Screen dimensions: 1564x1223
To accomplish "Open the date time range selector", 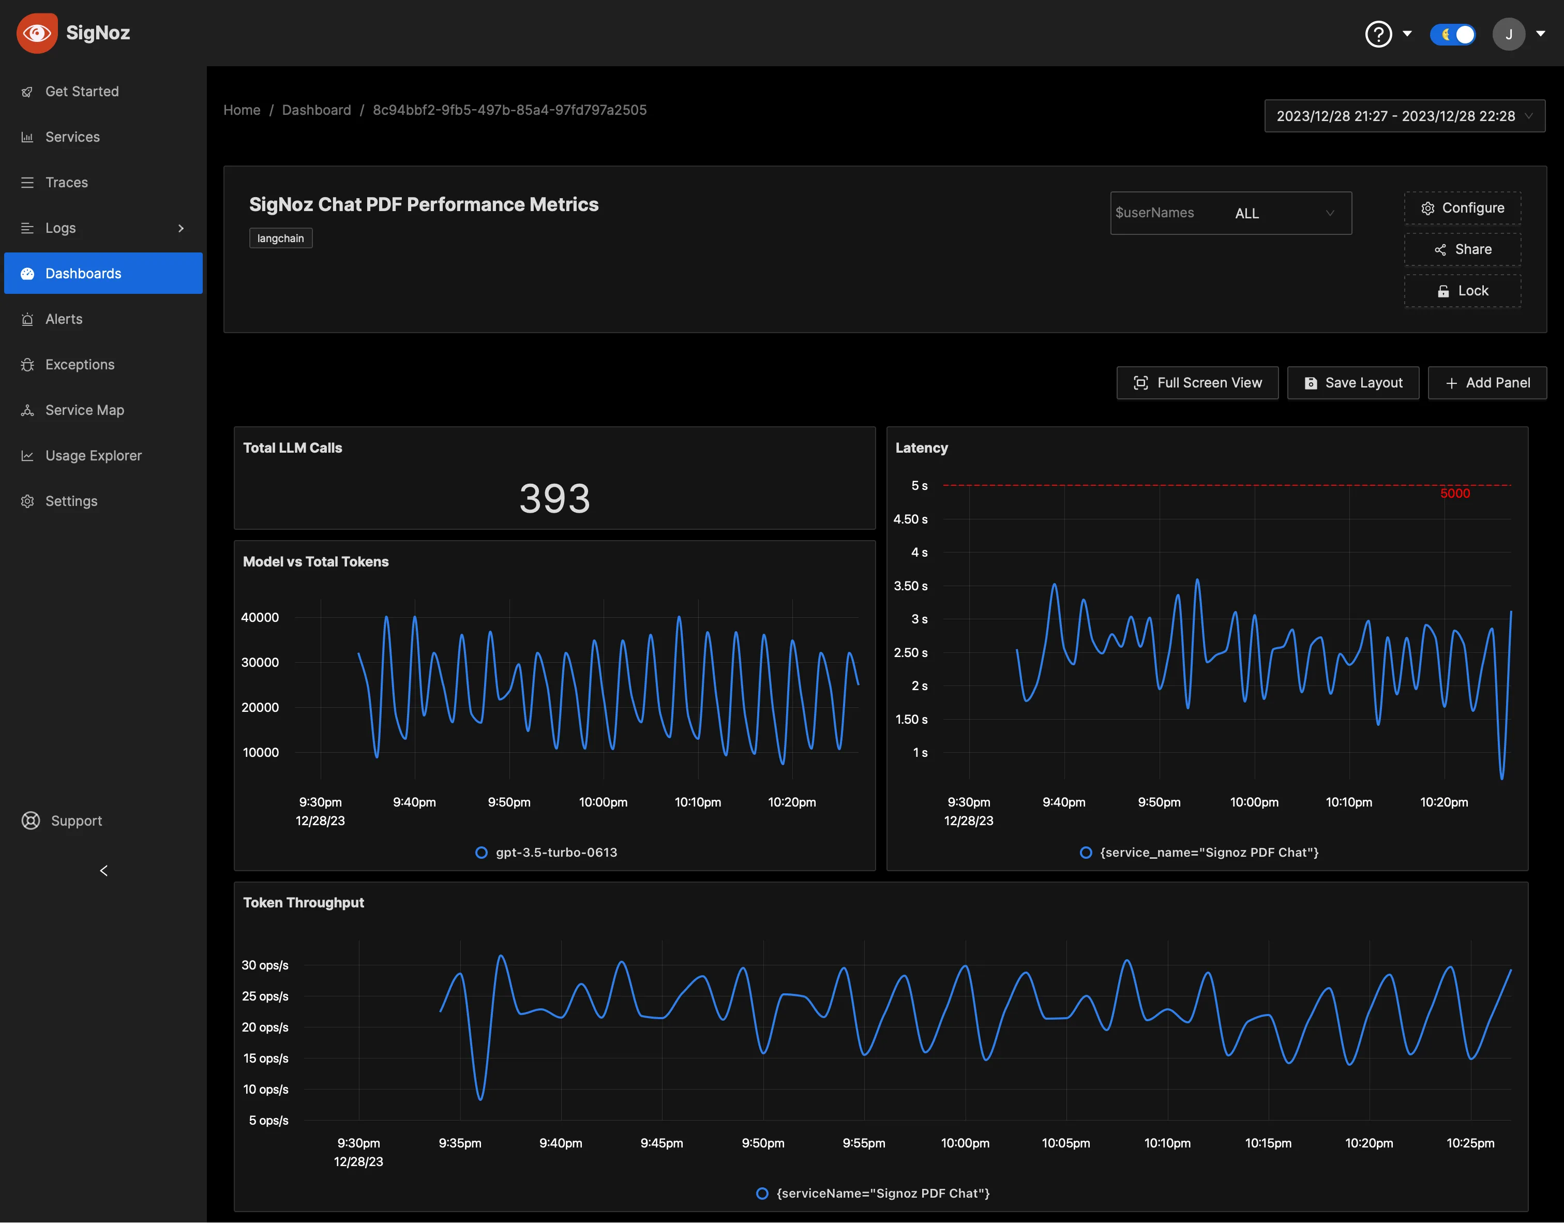I will coord(1404,116).
